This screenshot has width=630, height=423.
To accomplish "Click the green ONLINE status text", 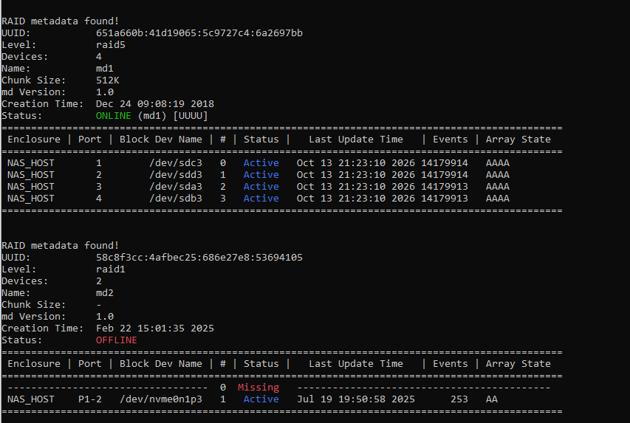I will 113,116.
